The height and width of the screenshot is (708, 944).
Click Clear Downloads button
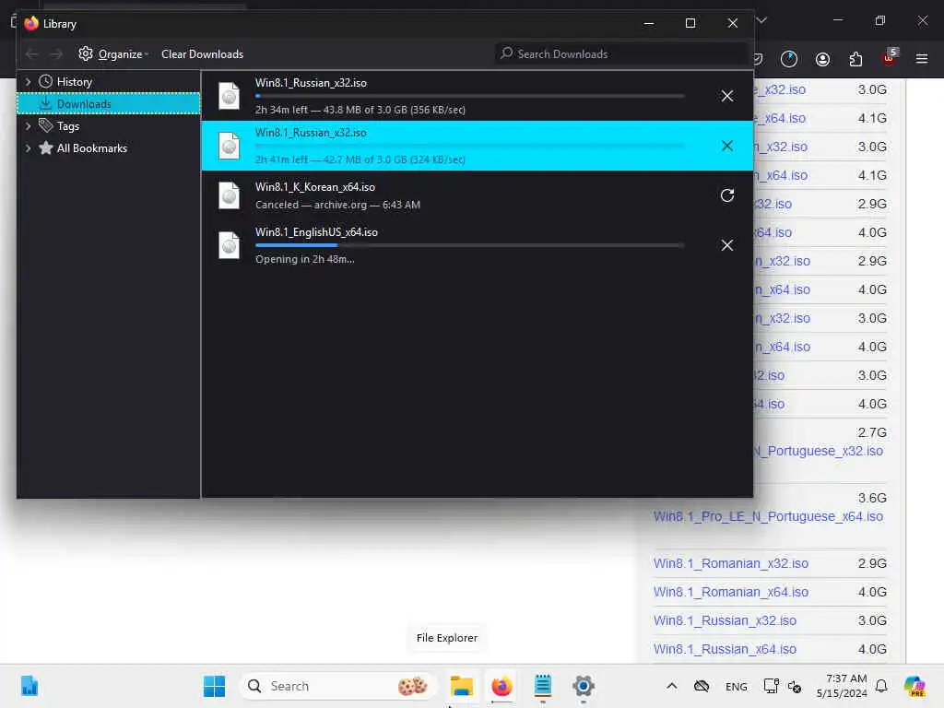click(x=202, y=54)
